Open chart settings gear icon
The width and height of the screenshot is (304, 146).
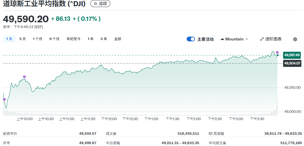coord(295,39)
